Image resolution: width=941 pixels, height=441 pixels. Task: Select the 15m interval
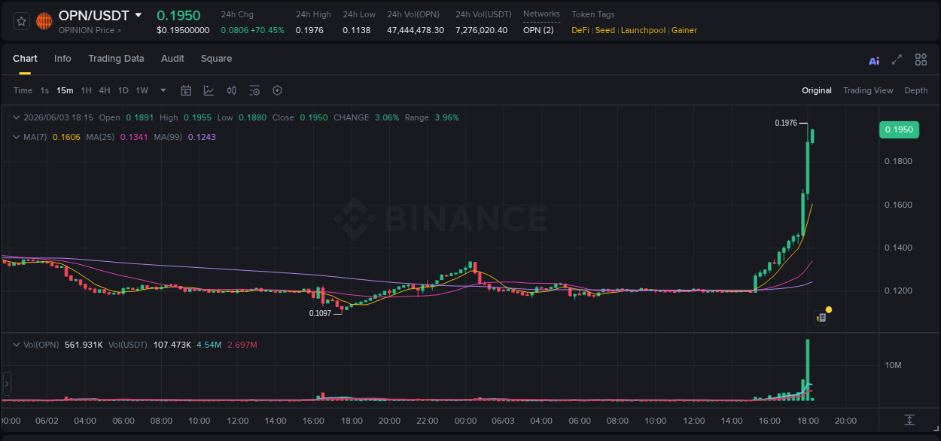coord(65,90)
